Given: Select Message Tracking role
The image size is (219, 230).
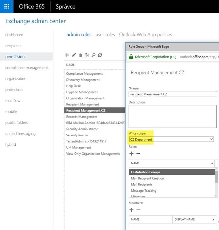Looking at the screenshot, I should pyautogui.click(x=144, y=191).
